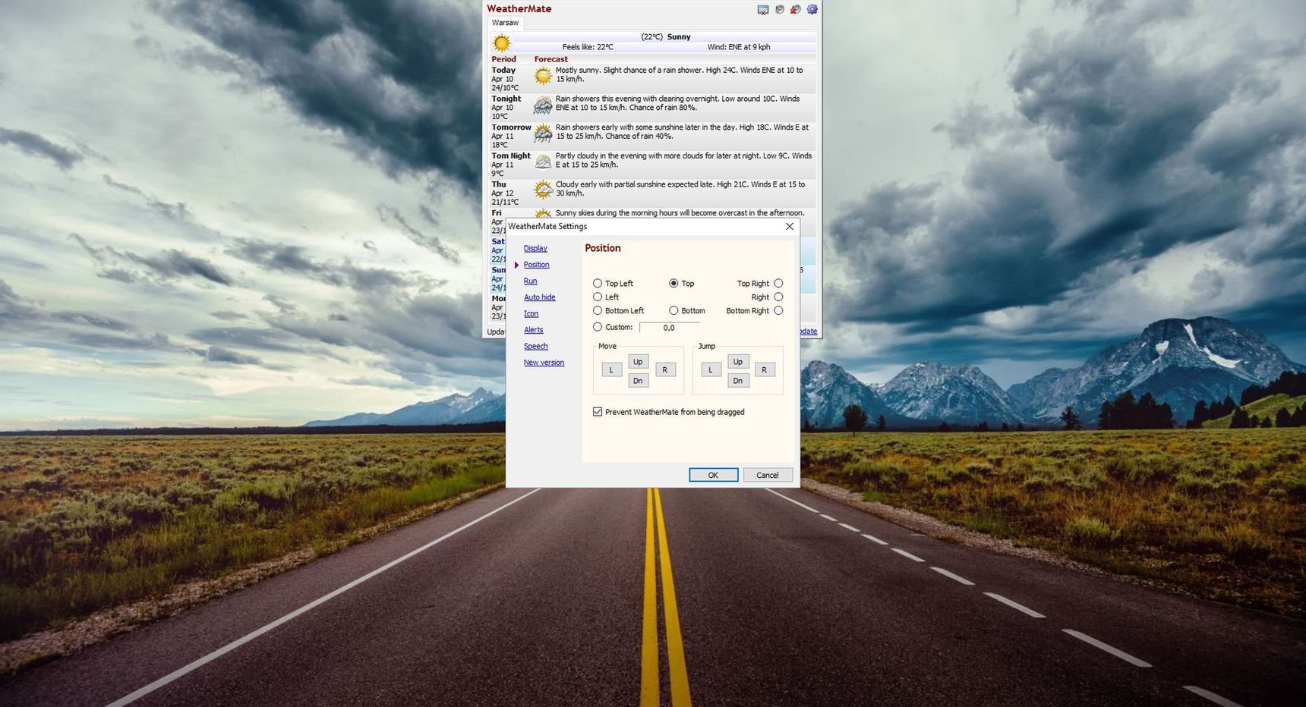Viewport: 1306px width, 707px height.
Task: Click the Jump group L button
Action: pyautogui.click(x=711, y=369)
